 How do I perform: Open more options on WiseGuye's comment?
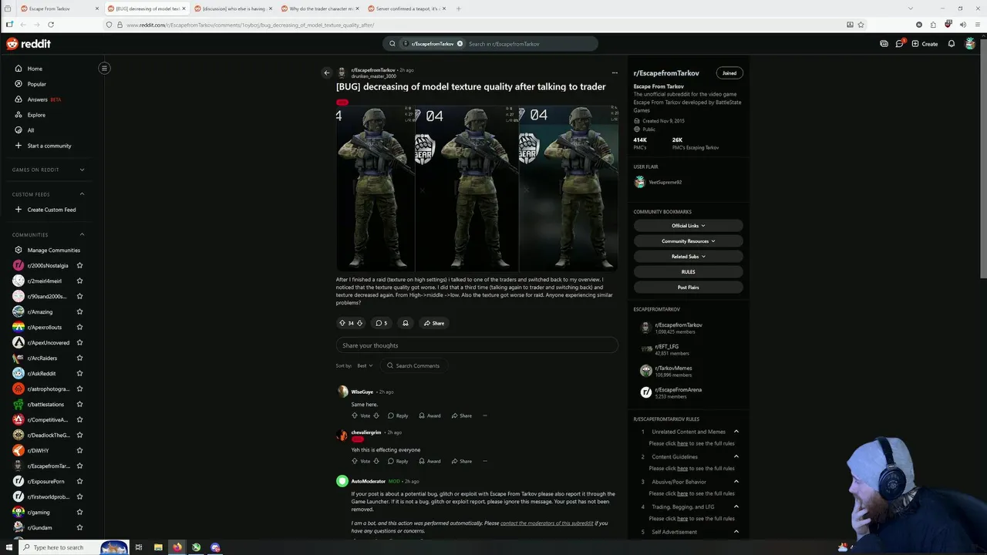coord(484,415)
